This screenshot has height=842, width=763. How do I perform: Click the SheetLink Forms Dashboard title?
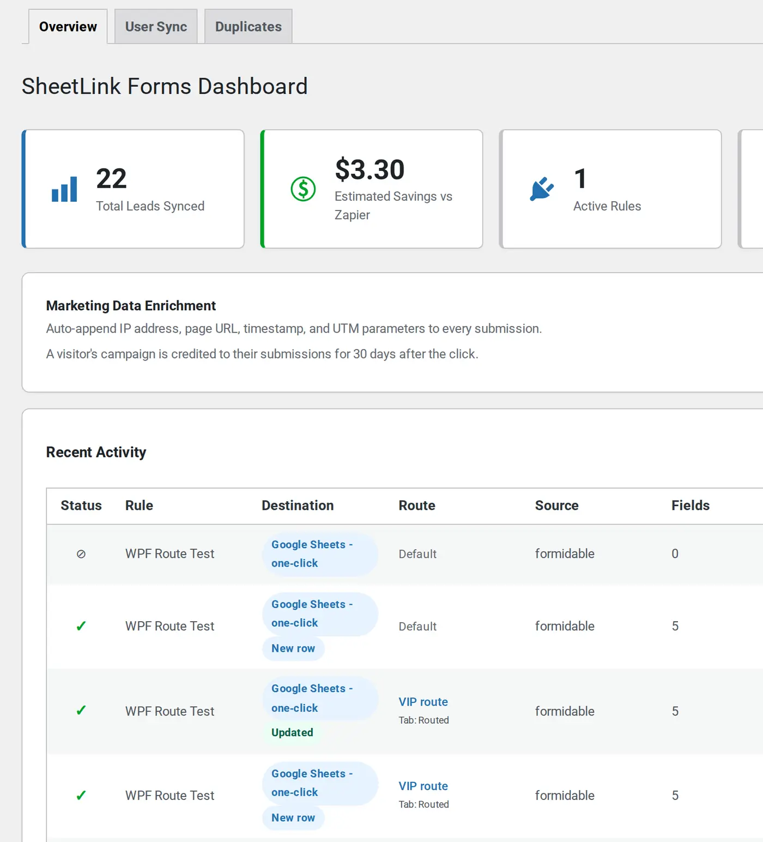[165, 86]
